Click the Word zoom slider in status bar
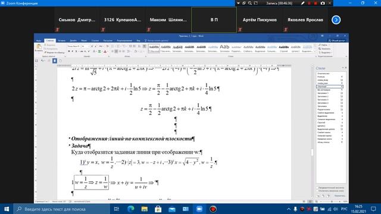 [332, 202]
